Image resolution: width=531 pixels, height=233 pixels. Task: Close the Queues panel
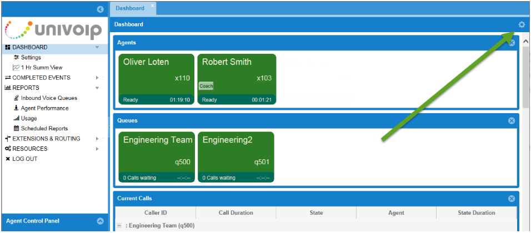tap(512, 121)
